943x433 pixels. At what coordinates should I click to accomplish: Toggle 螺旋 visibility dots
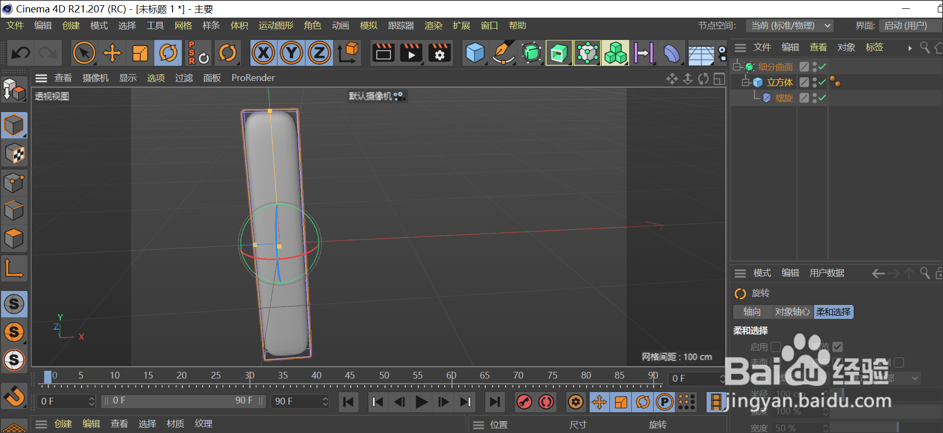click(815, 97)
